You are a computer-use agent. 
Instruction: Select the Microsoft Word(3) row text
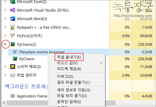(32, 19)
